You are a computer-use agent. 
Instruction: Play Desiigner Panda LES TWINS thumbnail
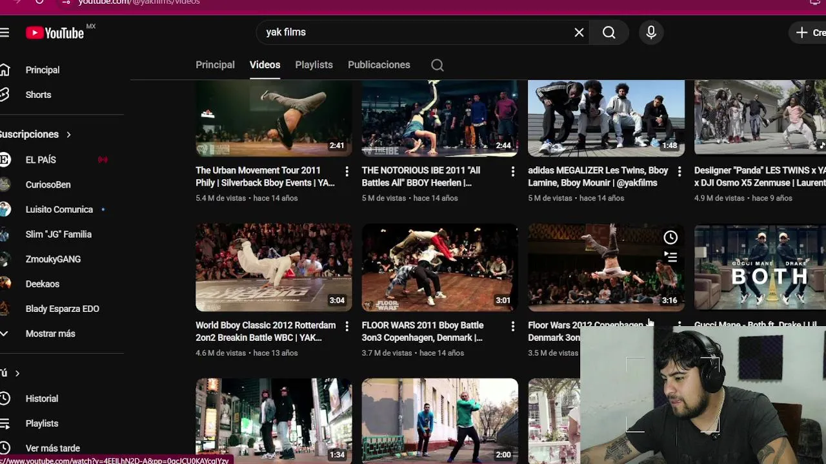760,119
